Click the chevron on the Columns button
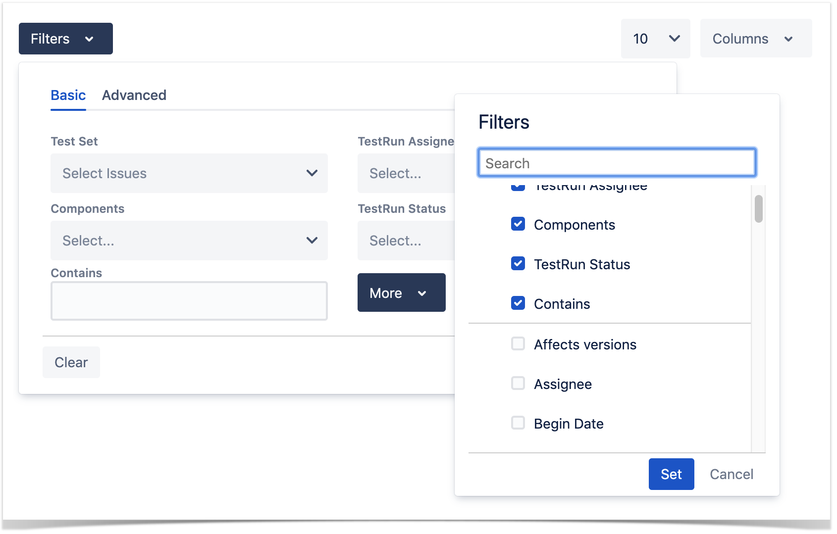 (x=788, y=39)
